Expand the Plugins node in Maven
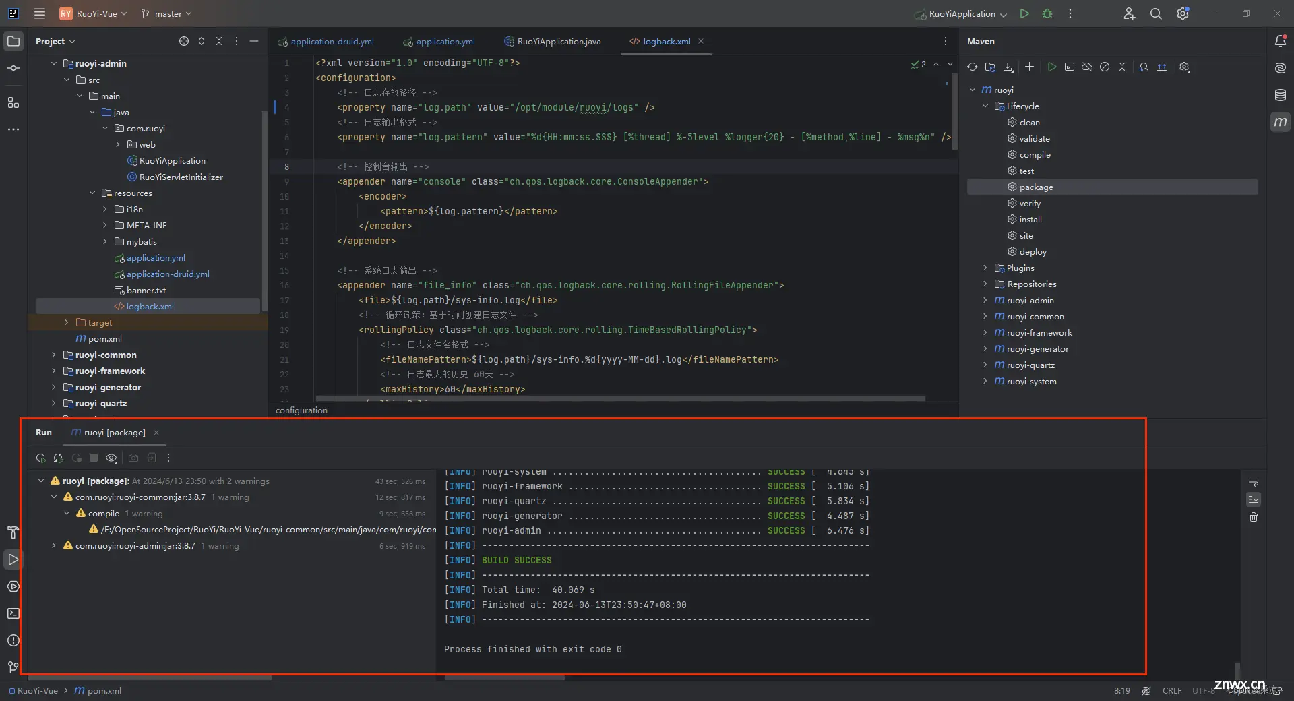The width and height of the screenshot is (1294, 701). (985, 268)
